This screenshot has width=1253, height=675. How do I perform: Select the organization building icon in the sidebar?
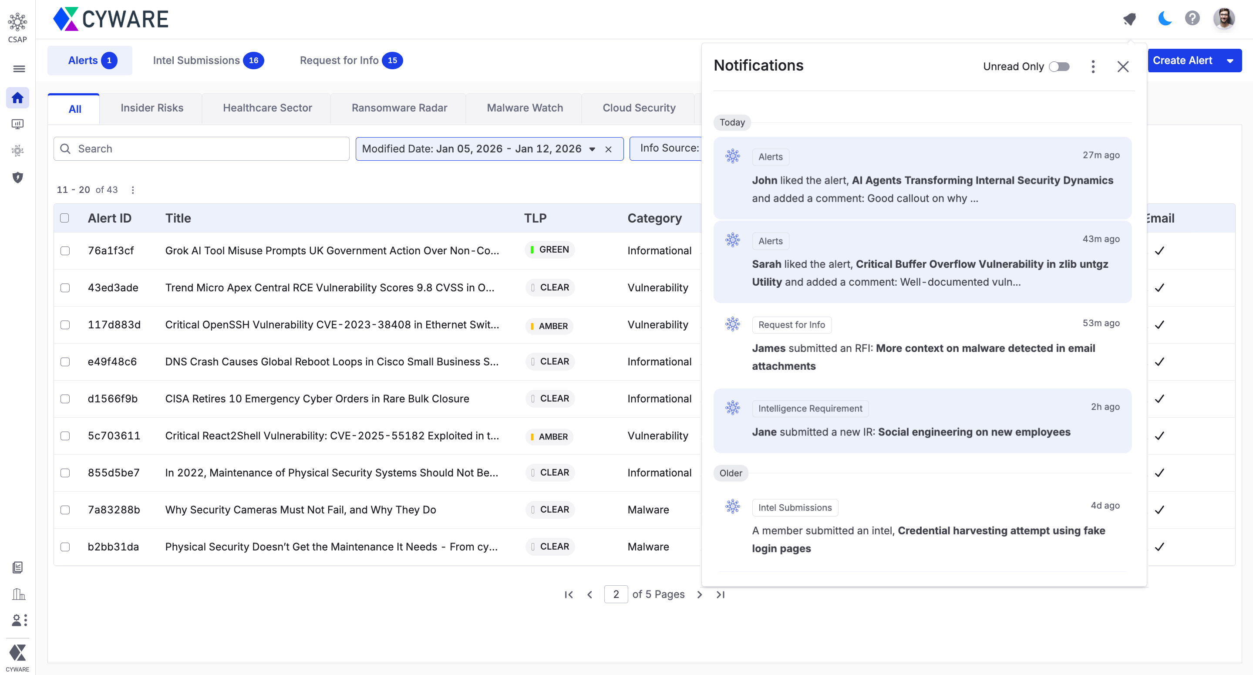[x=17, y=594]
